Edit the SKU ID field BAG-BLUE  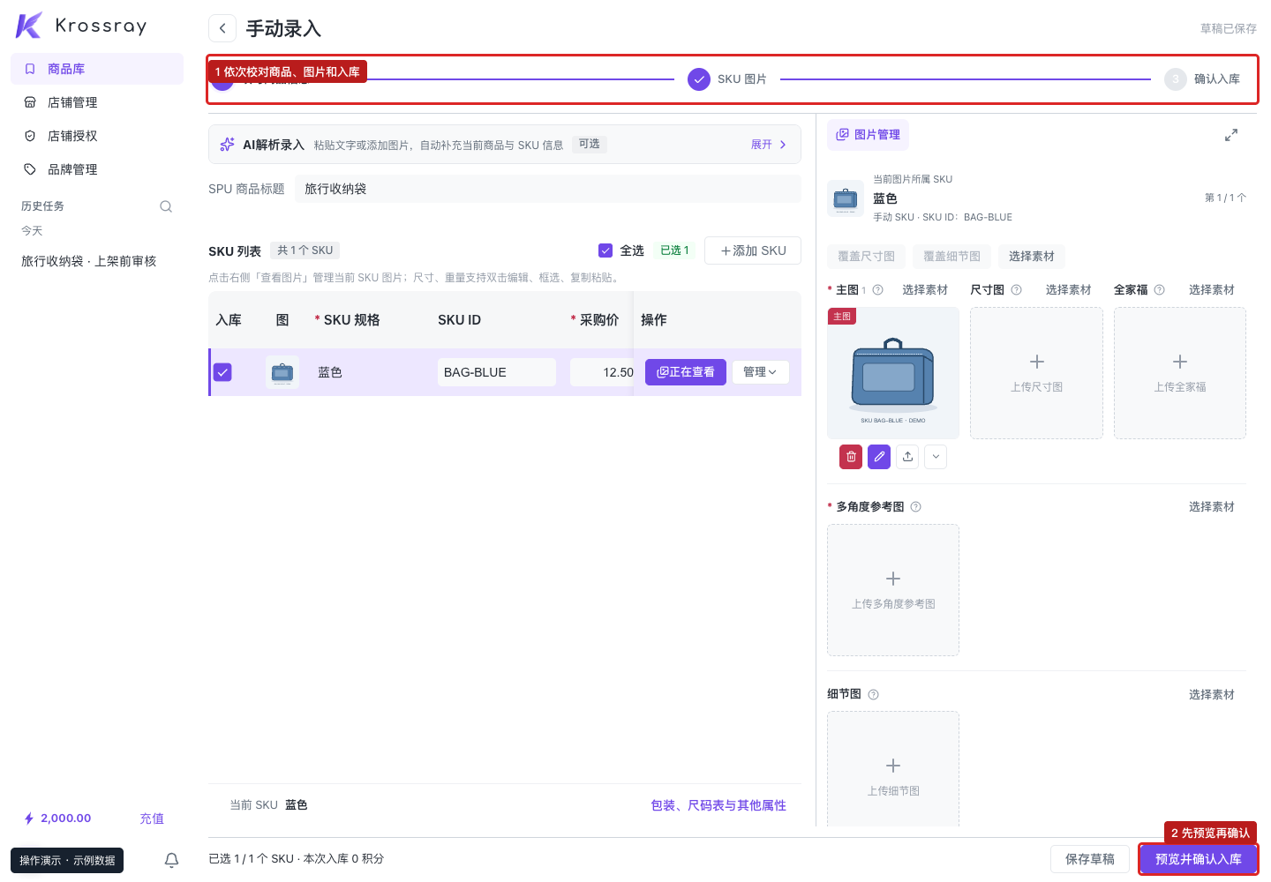(497, 372)
